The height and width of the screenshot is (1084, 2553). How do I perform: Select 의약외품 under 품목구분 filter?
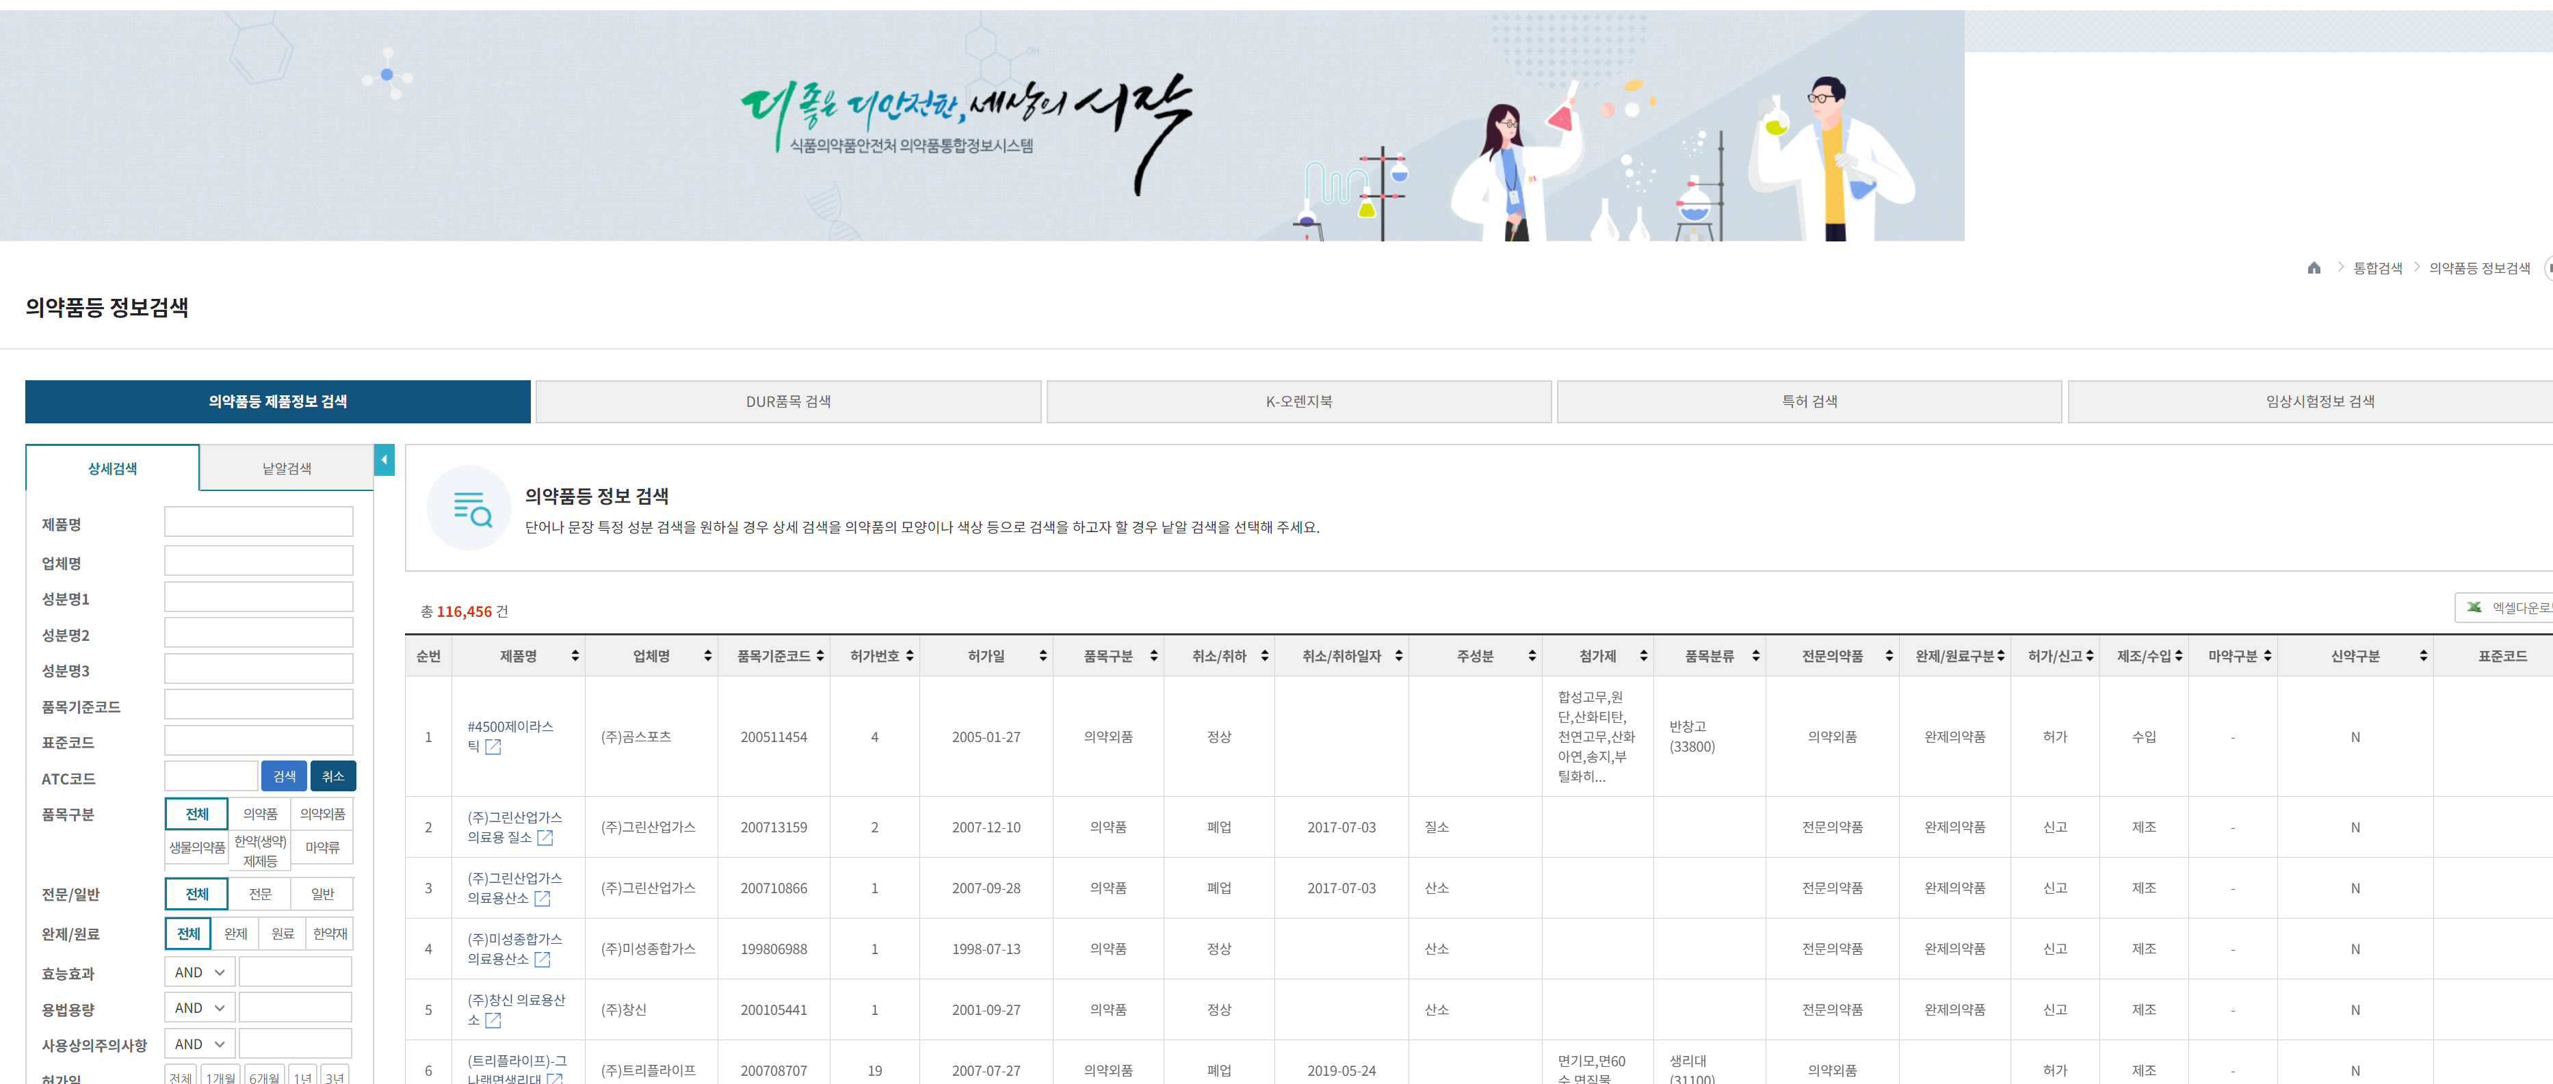coord(322,813)
